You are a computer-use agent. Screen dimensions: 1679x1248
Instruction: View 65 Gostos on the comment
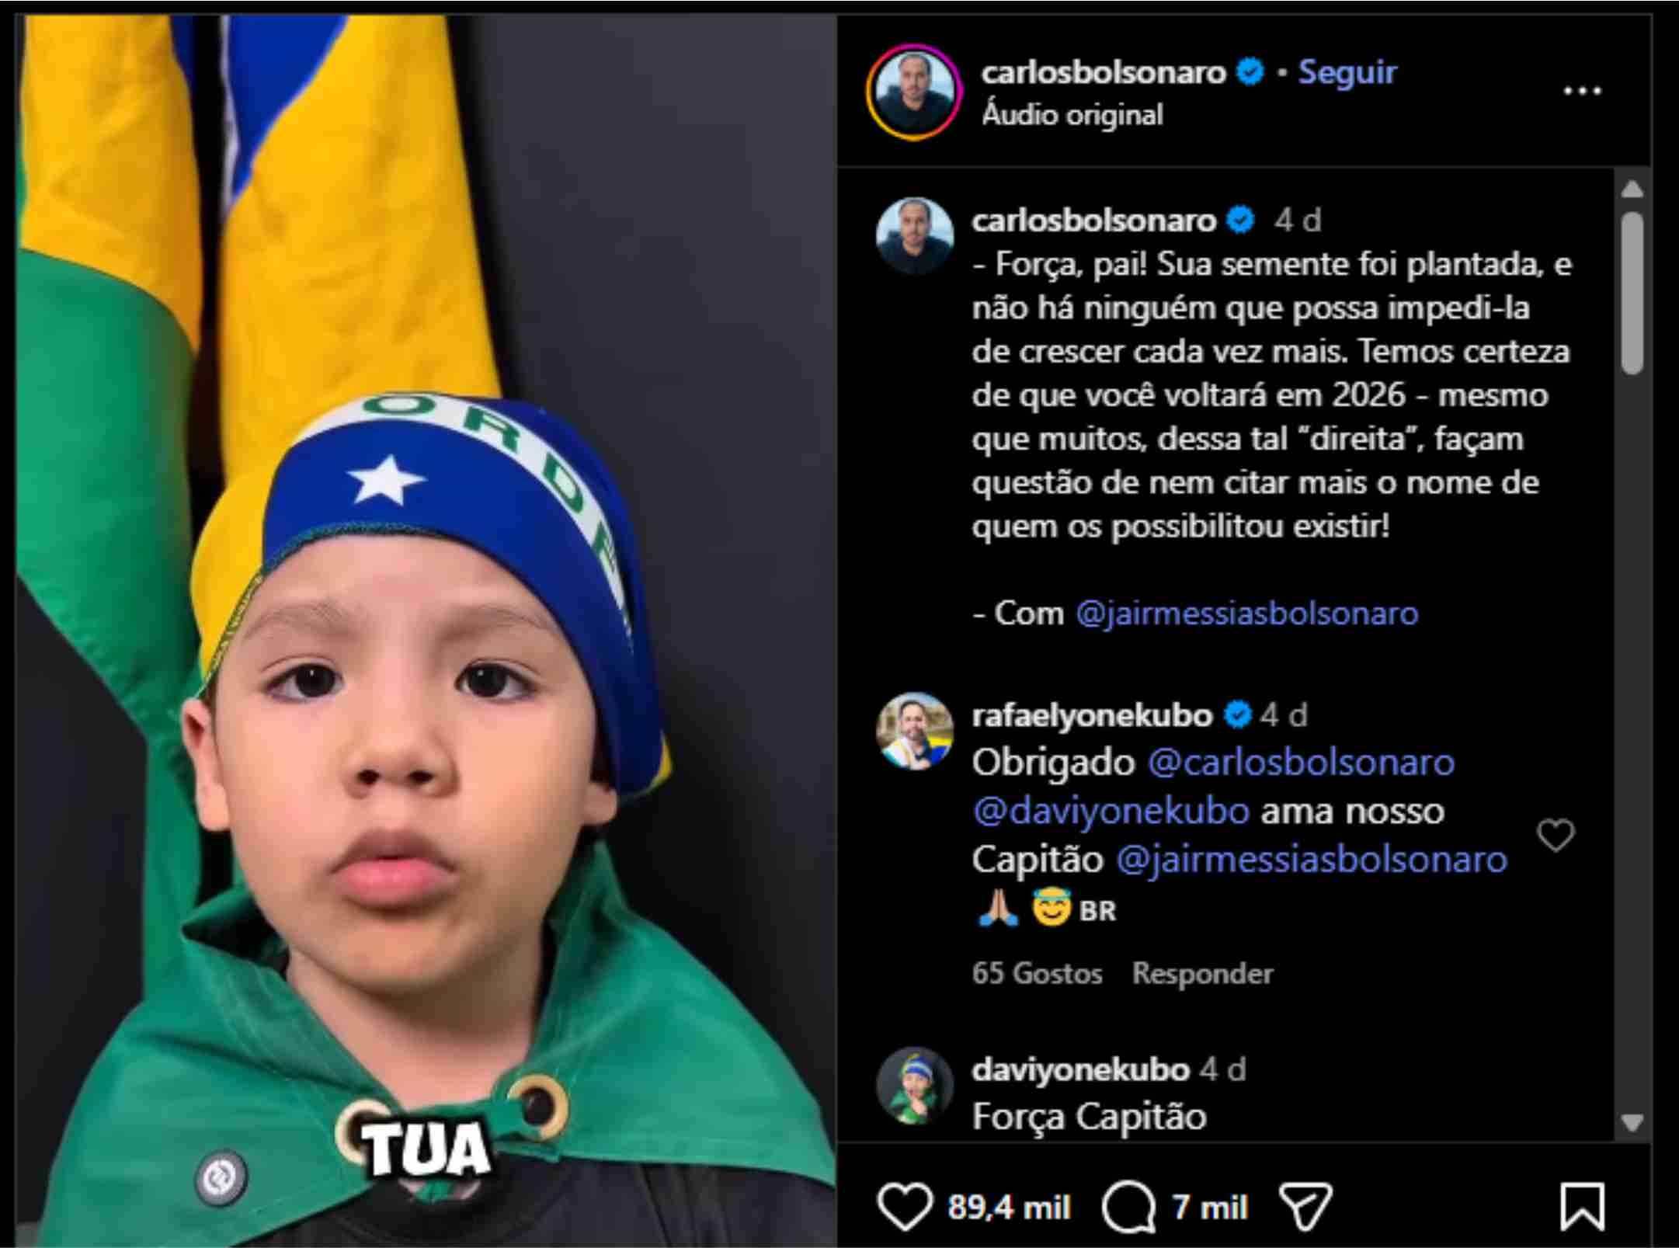pos(1037,973)
